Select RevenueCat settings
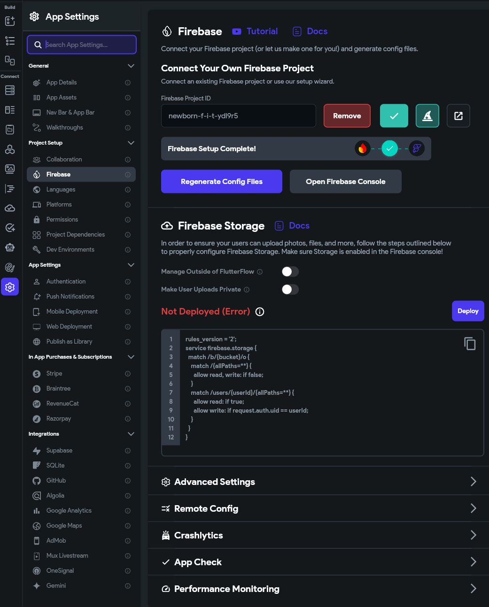The width and height of the screenshot is (489, 607). [x=81, y=404]
